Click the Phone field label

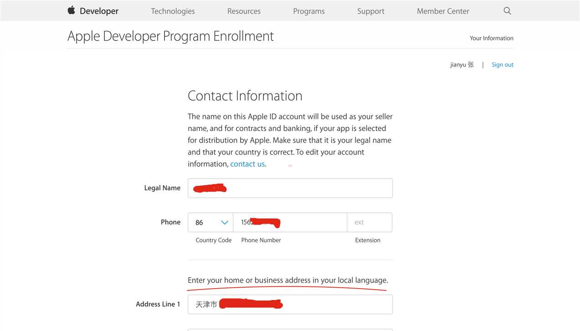[170, 222]
